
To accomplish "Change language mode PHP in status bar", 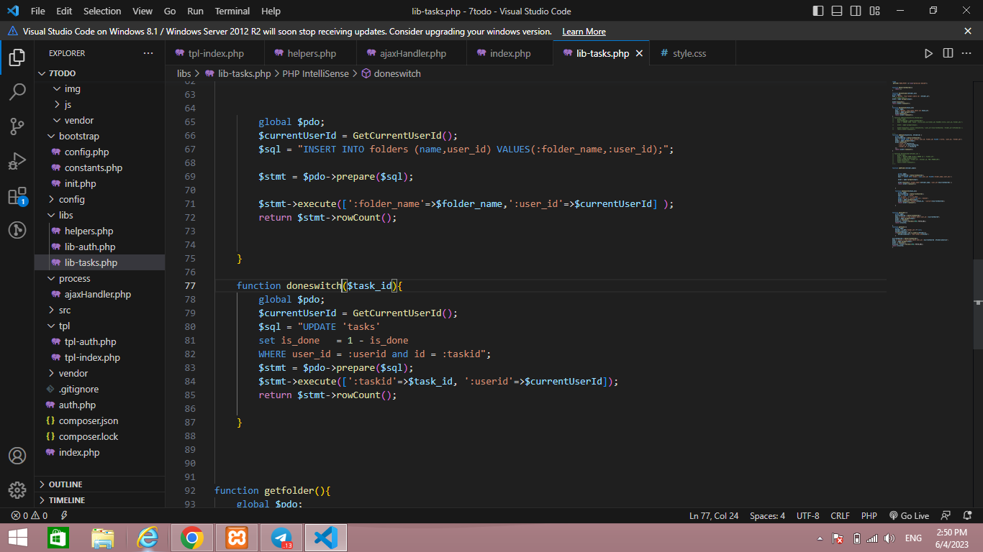I will [x=869, y=515].
